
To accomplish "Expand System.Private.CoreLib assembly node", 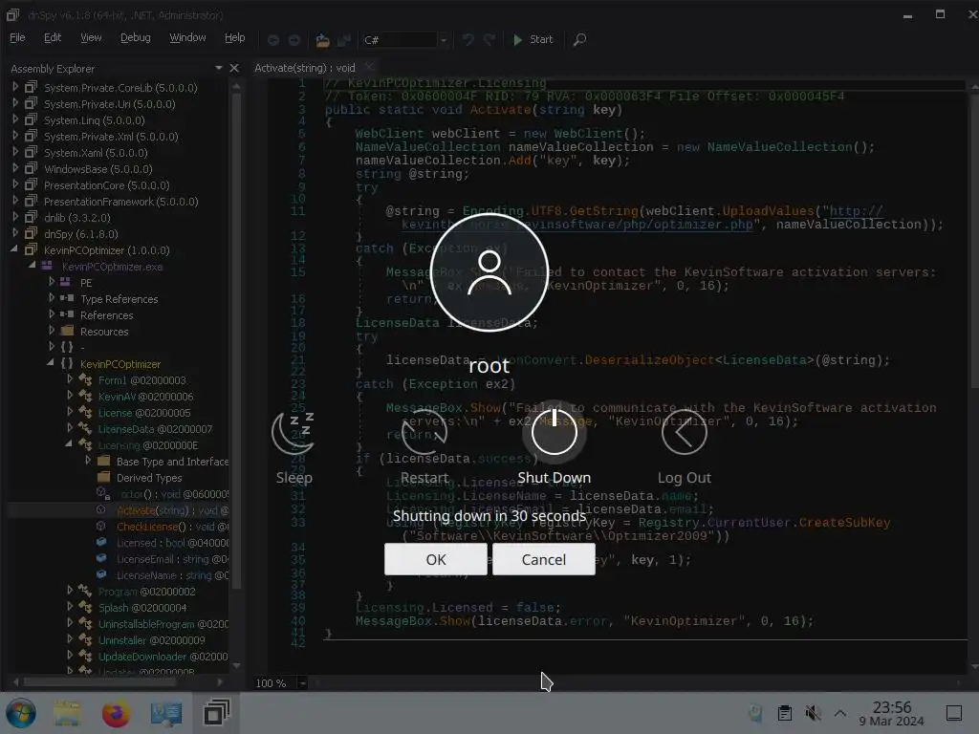I will click(15, 87).
